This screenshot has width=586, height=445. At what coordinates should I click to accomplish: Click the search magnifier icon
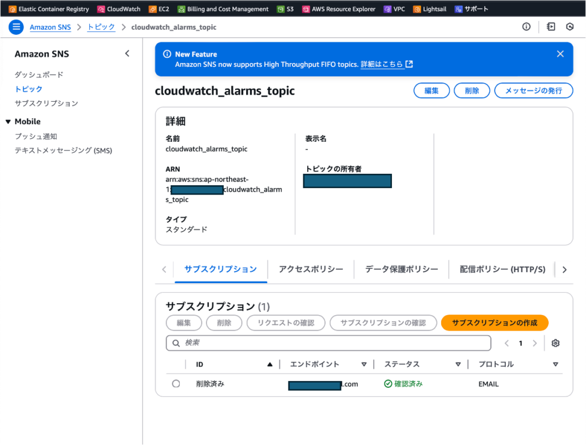(x=176, y=343)
